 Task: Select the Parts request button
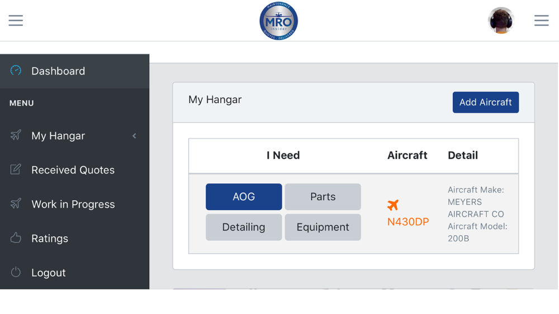pyautogui.click(x=323, y=197)
